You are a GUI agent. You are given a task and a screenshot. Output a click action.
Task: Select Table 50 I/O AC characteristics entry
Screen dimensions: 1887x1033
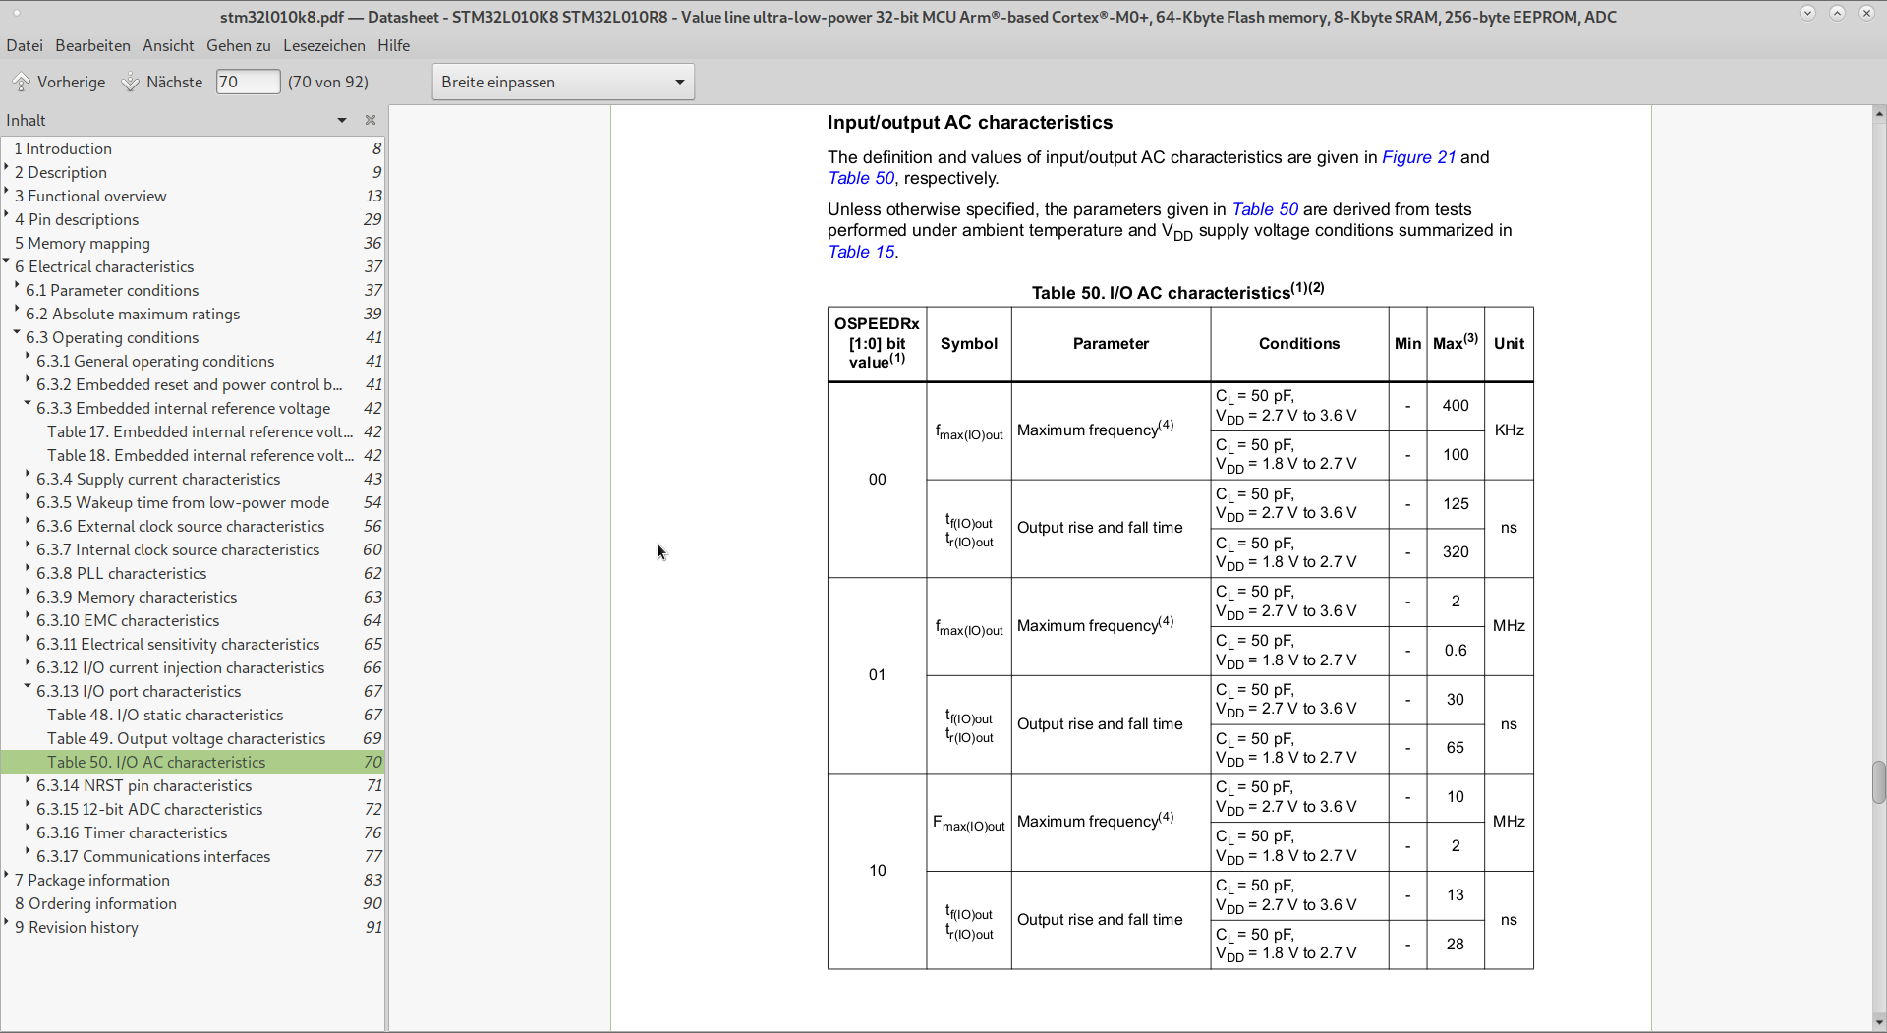point(193,762)
